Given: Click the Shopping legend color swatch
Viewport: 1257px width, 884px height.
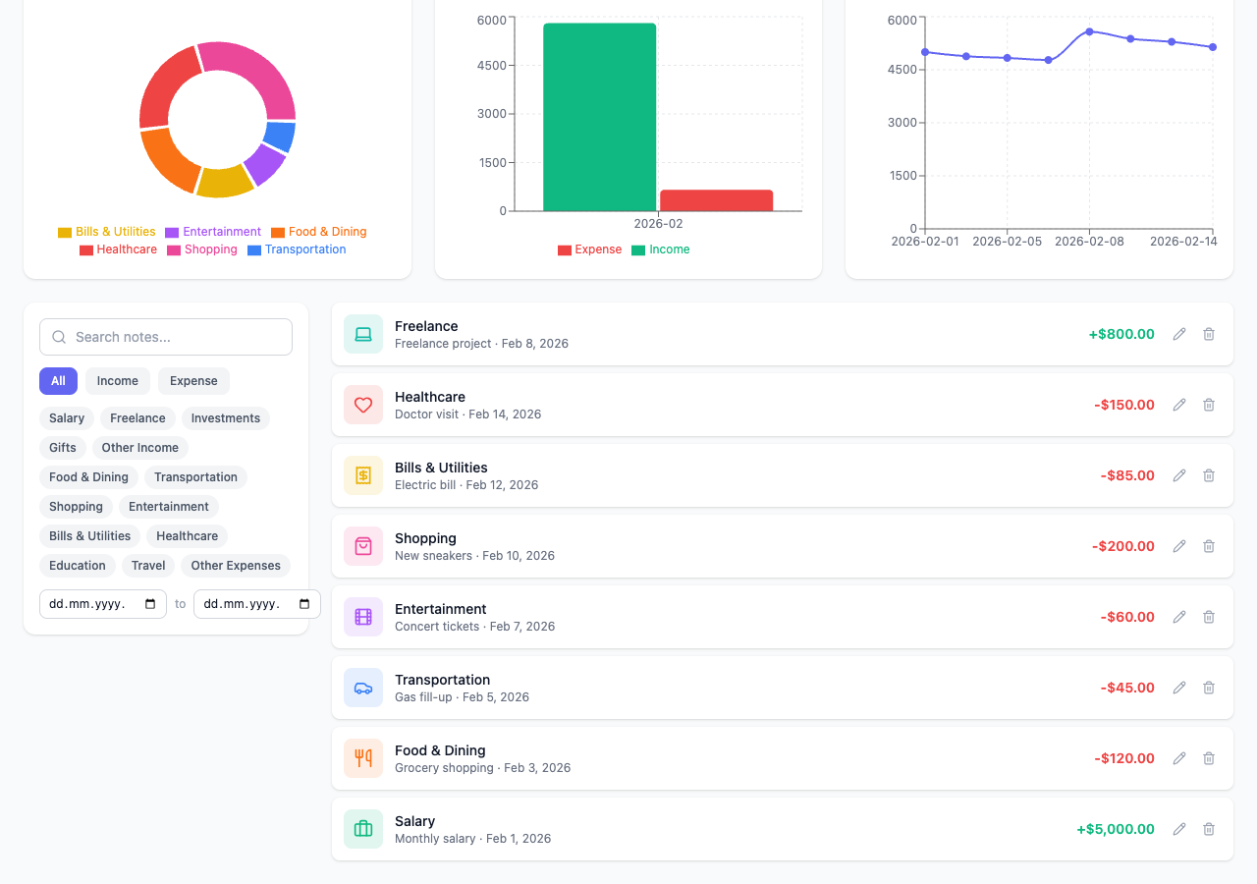Looking at the screenshot, I should [x=174, y=250].
